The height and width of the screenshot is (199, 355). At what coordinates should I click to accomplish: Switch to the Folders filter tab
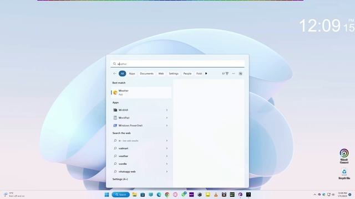click(199, 74)
